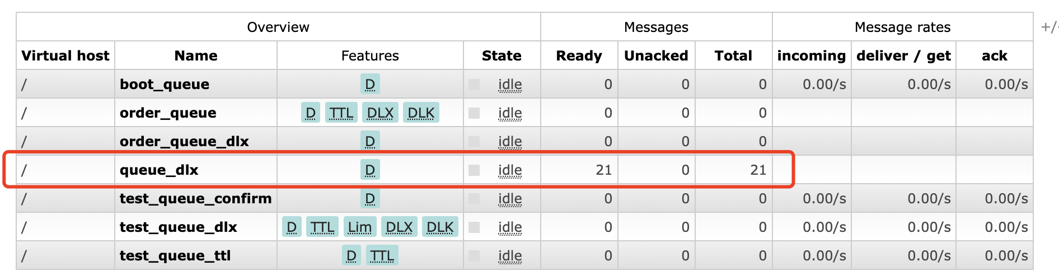Click DLX badge in order_queue row
The image size is (1059, 280).
click(x=380, y=113)
